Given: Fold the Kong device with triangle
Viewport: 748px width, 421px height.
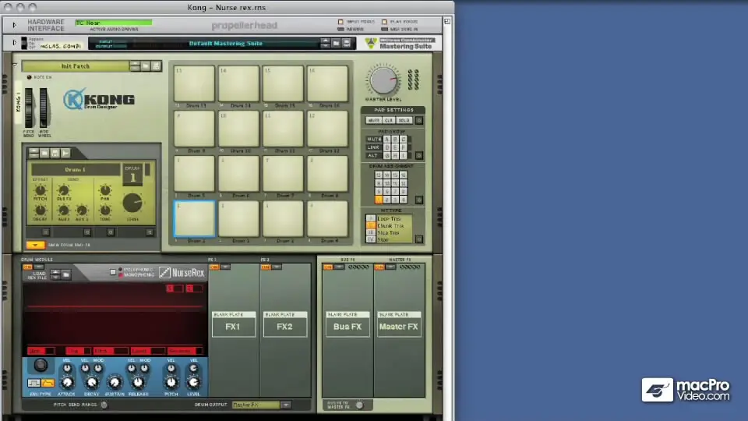Looking at the screenshot, I should tap(15, 65).
